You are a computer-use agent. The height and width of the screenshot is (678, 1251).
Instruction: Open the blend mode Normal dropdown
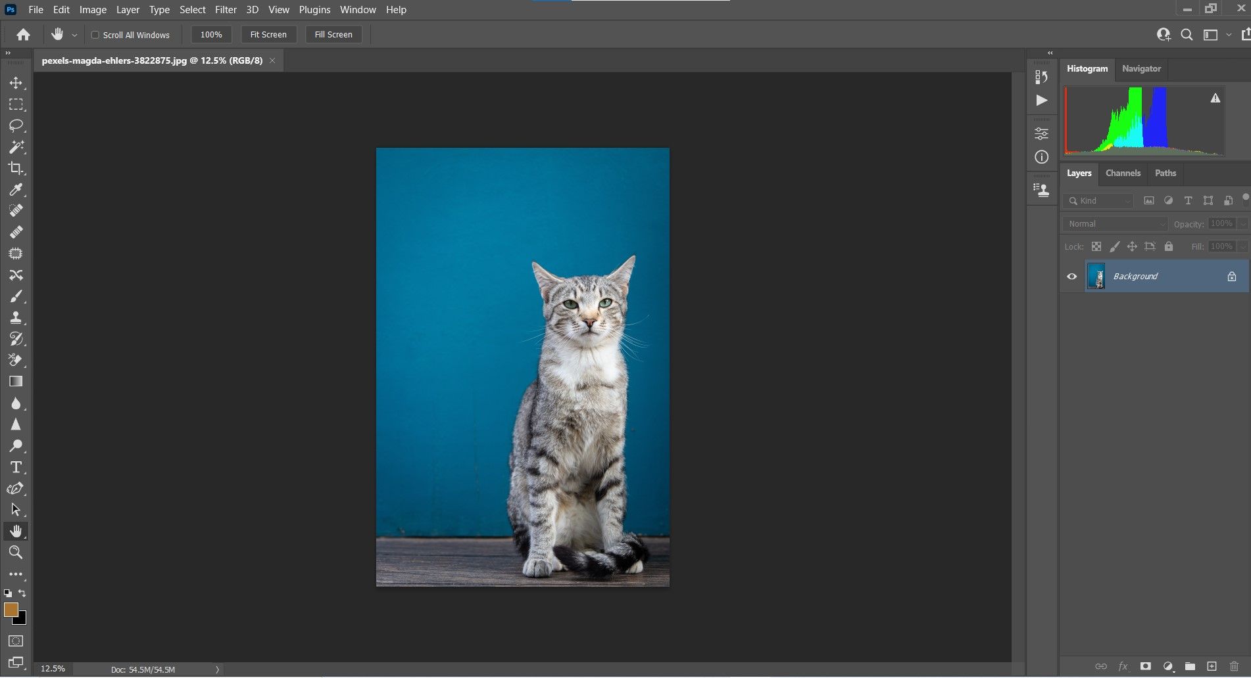point(1115,224)
